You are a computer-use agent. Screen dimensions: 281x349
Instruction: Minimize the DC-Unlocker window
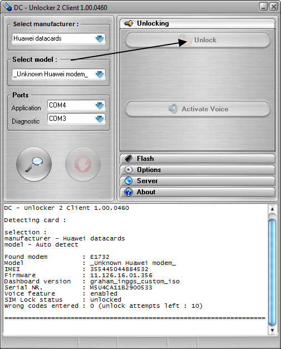pyautogui.click(x=264, y=7)
